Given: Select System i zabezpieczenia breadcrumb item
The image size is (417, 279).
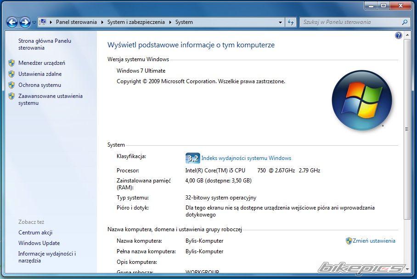Looking at the screenshot, I should (136, 22).
